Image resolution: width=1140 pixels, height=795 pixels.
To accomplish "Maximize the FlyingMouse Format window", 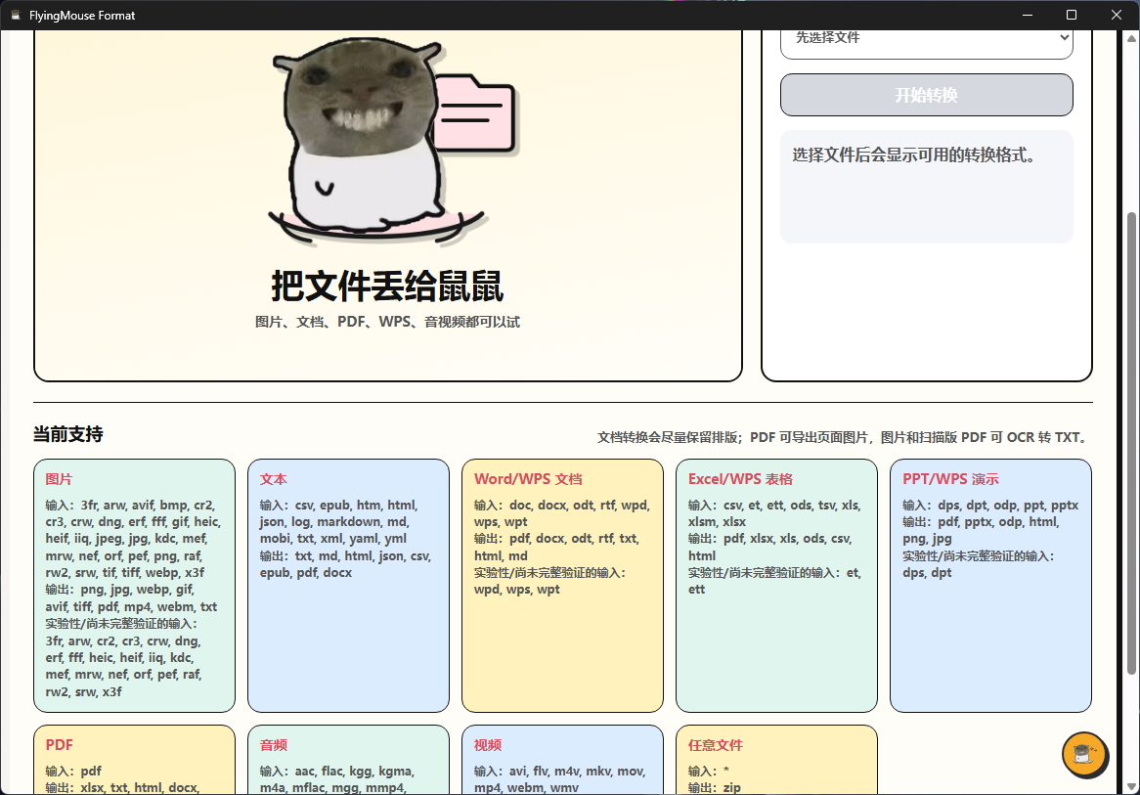I will pos(1072,16).
